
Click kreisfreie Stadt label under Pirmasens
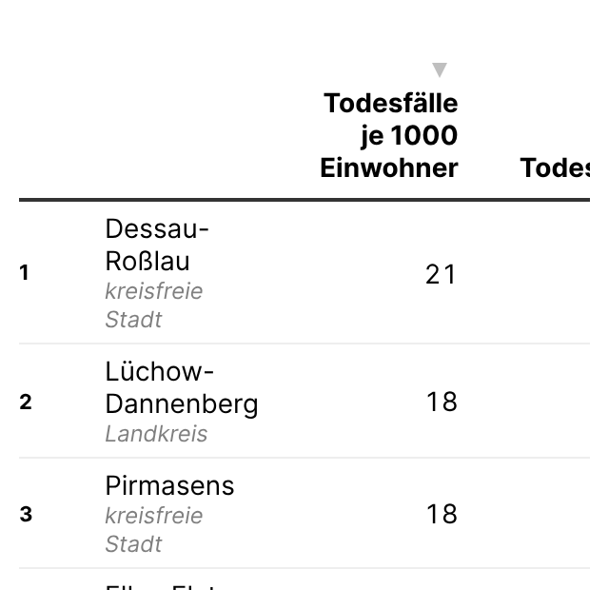tap(154, 530)
